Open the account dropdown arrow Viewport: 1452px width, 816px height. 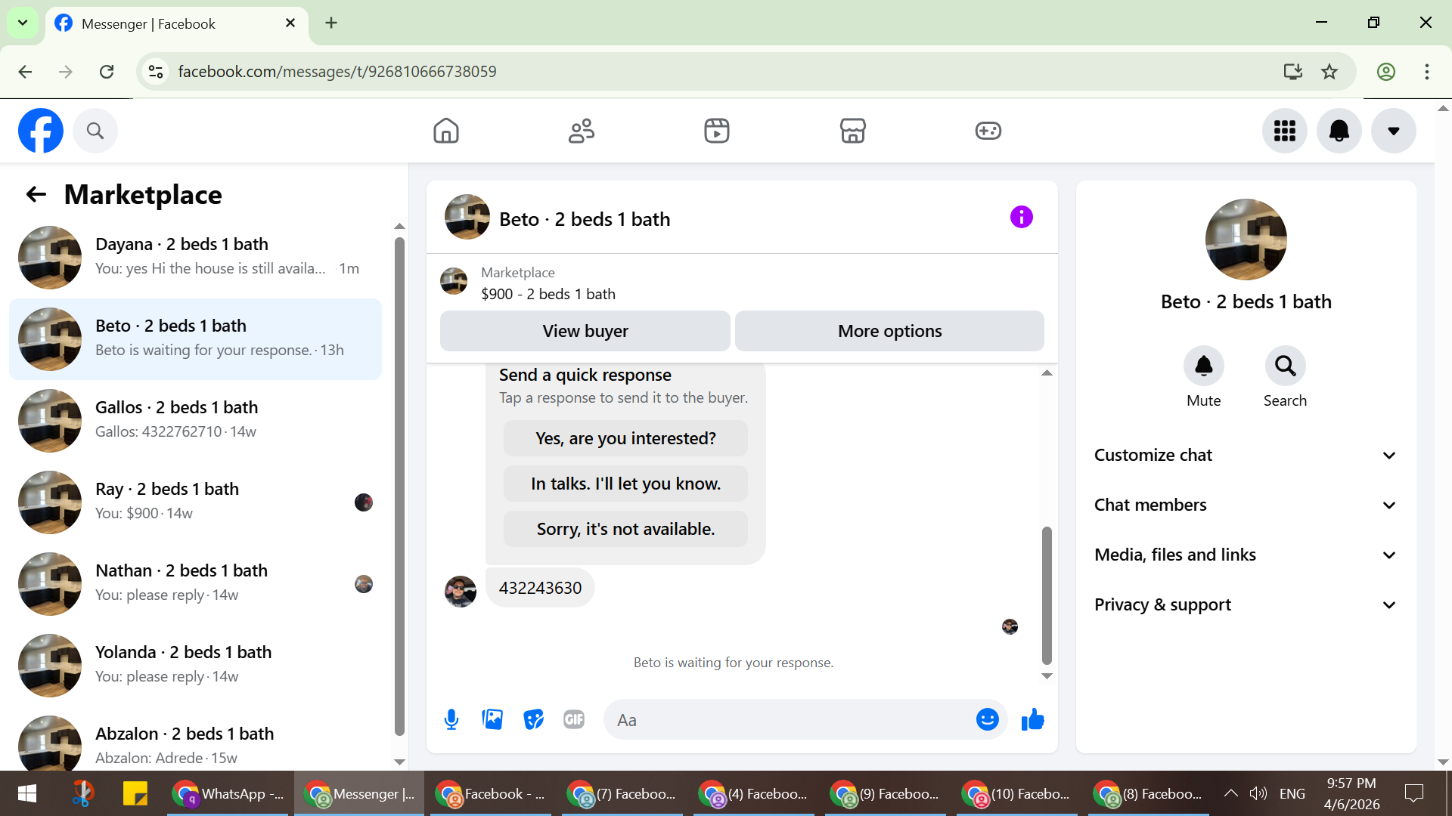(x=1394, y=131)
